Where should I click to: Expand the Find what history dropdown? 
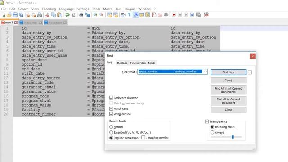coord(205,72)
